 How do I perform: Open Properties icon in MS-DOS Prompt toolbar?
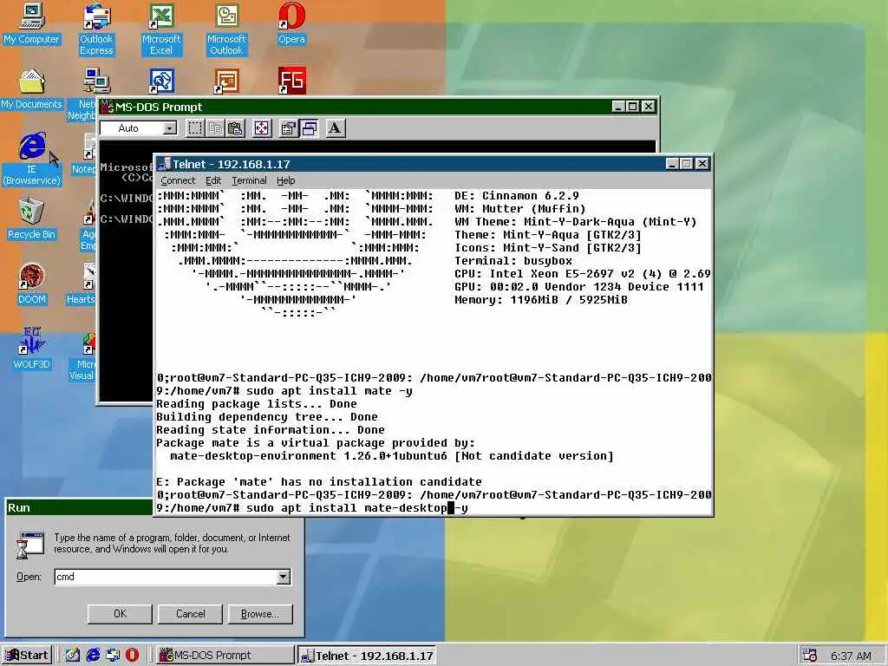pyautogui.click(x=288, y=128)
